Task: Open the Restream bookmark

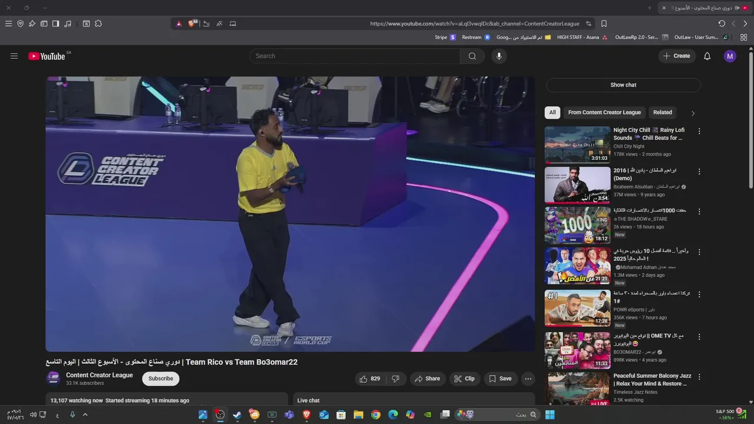Action: [476, 37]
